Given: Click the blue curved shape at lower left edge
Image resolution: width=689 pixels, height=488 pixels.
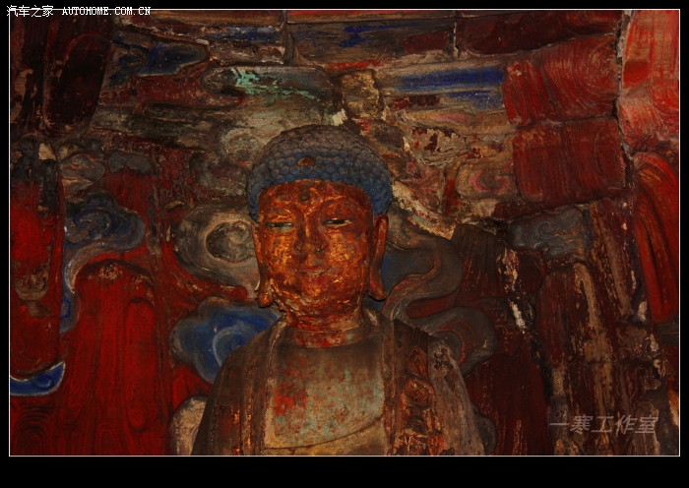Looking at the screenshot, I should coord(37,380).
